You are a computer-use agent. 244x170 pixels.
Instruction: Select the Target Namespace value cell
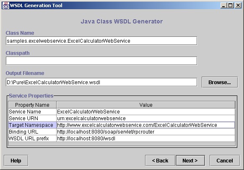(145, 125)
